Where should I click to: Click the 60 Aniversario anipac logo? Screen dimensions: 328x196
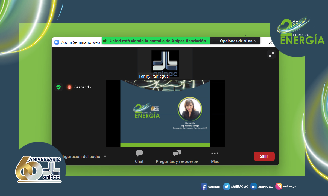38,169
